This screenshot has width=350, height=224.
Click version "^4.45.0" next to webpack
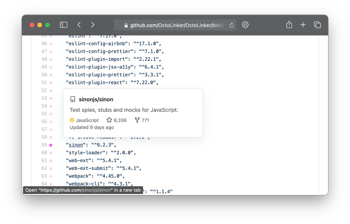coord(109,176)
